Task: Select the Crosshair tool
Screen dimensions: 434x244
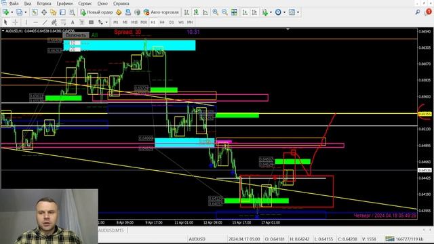Action: click(x=15, y=22)
